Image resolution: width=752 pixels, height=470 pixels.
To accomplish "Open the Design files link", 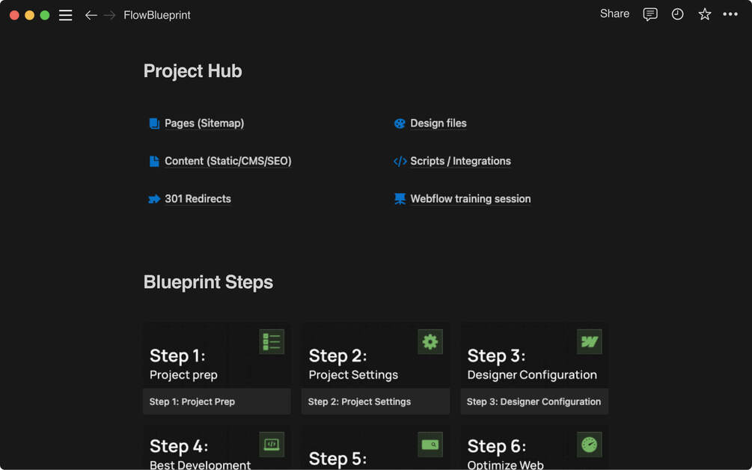I will coord(438,123).
